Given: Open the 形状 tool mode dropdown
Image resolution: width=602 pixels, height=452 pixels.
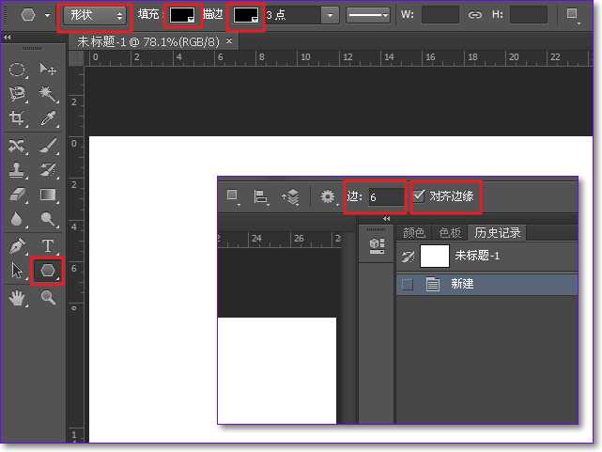Looking at the screenshot, I should pos(96,15).
